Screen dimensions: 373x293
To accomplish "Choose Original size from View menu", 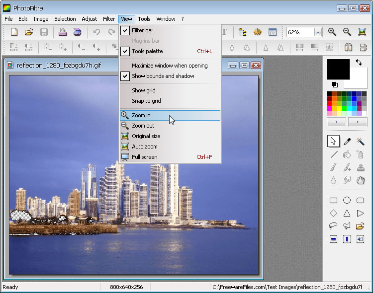I will 171,136.
